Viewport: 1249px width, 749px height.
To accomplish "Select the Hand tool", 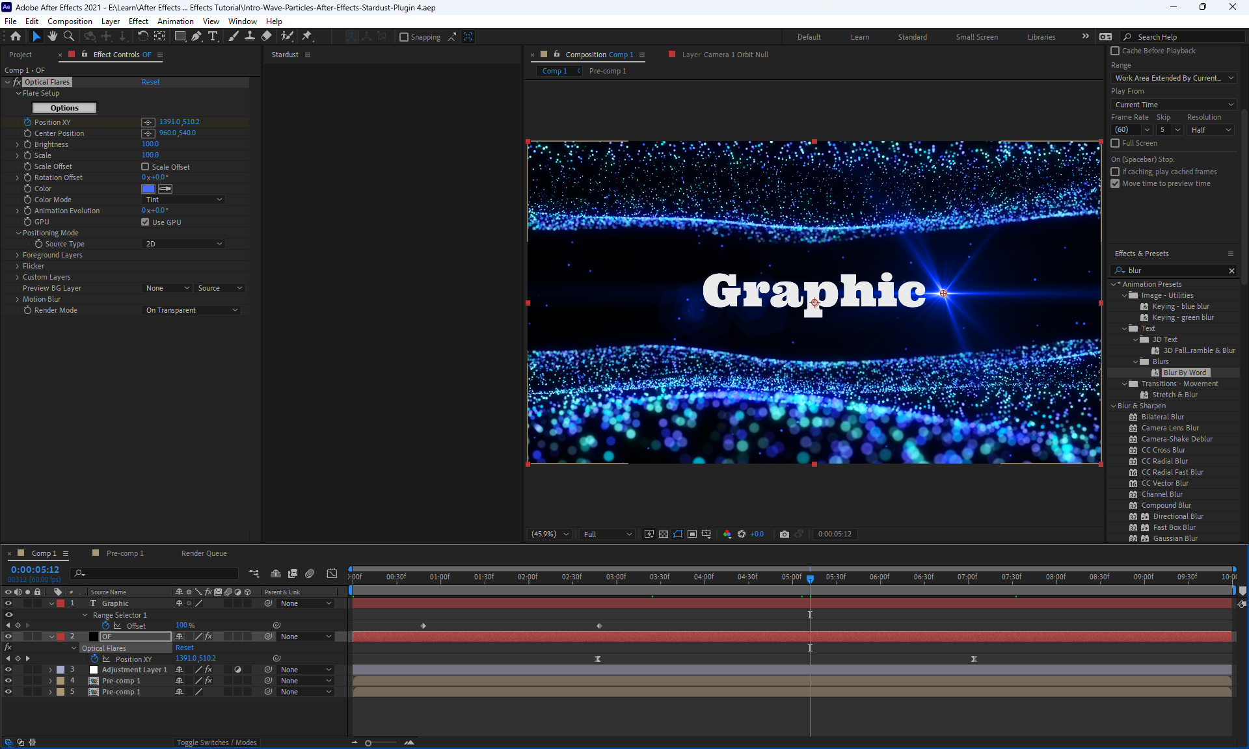I will click(x=53, y=36).
